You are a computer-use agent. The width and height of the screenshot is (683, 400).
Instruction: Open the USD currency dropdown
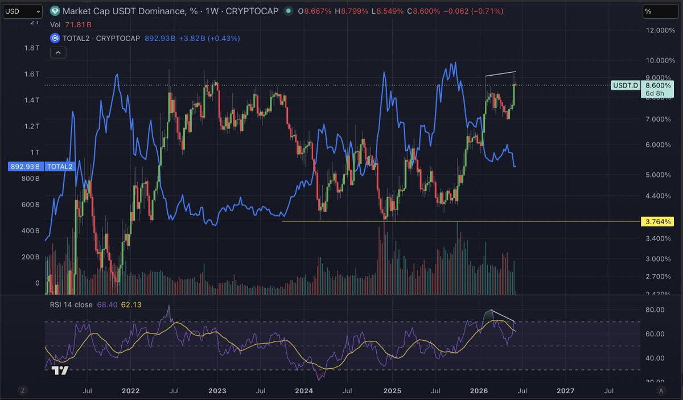tap(23, 11)
